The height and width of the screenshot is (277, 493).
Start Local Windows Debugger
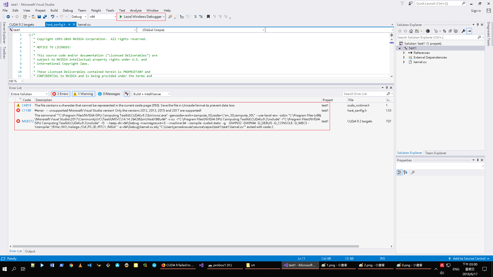[141, 17]
